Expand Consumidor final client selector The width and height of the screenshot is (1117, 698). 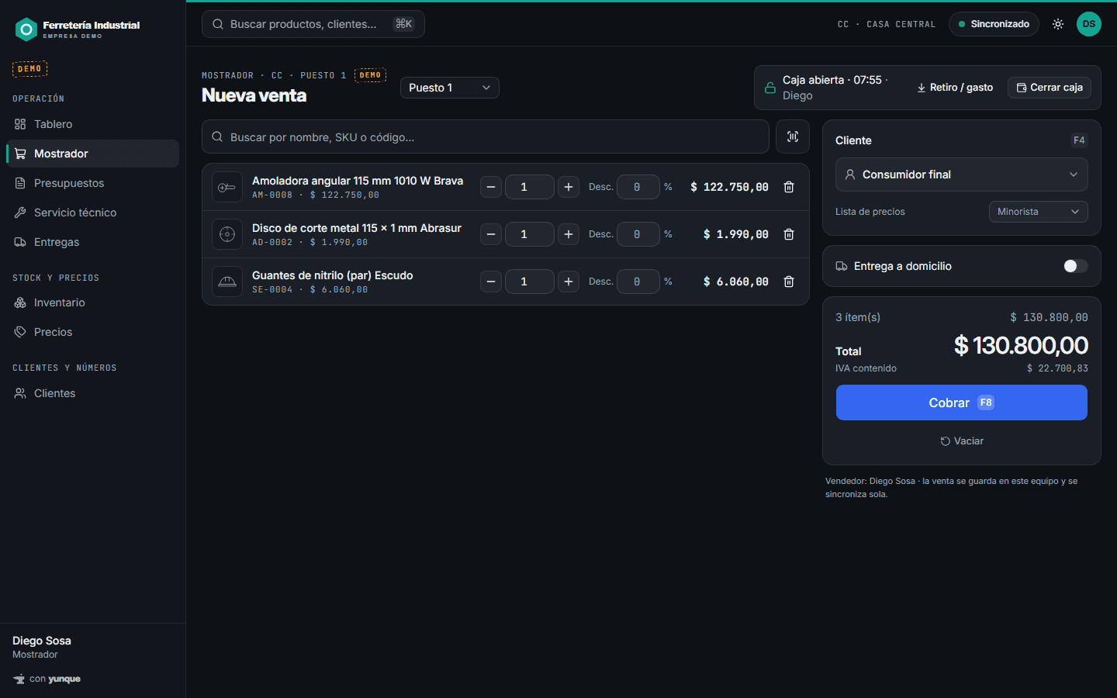coord(962,174)
